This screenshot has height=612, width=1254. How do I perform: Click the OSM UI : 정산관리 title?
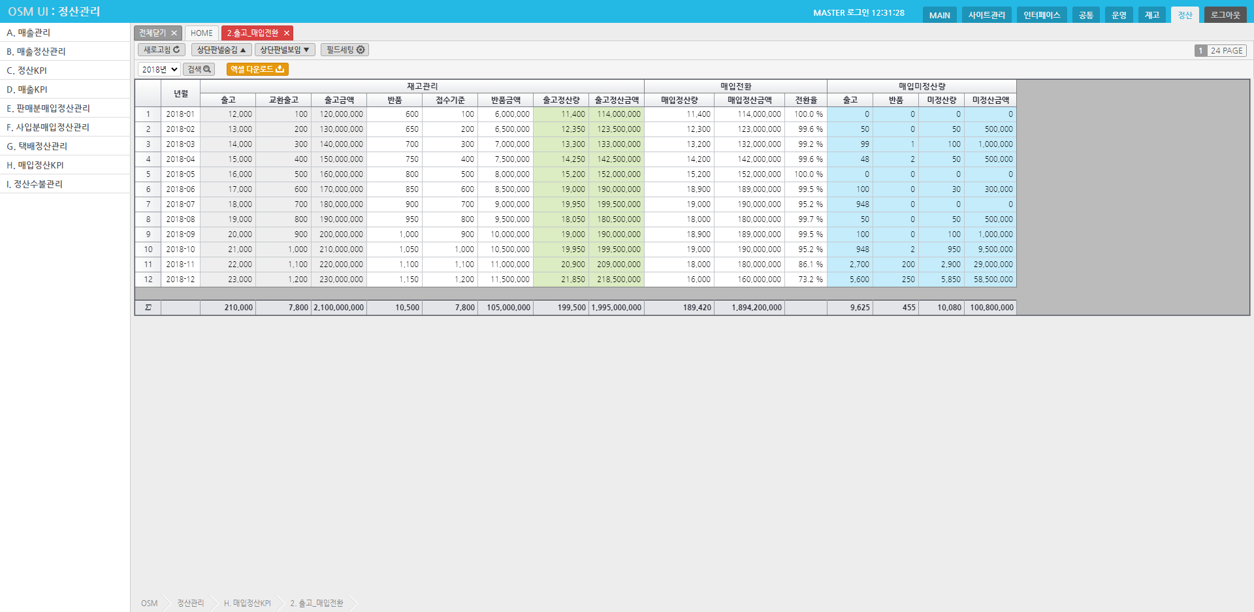point(54,12)
